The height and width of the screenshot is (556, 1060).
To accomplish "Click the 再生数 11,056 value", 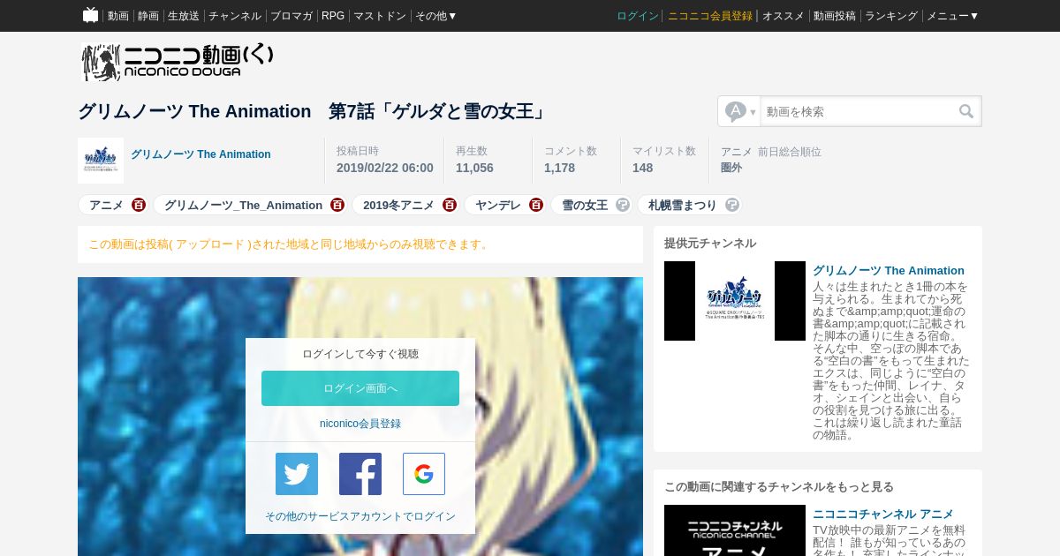I will tap(474, 168).
